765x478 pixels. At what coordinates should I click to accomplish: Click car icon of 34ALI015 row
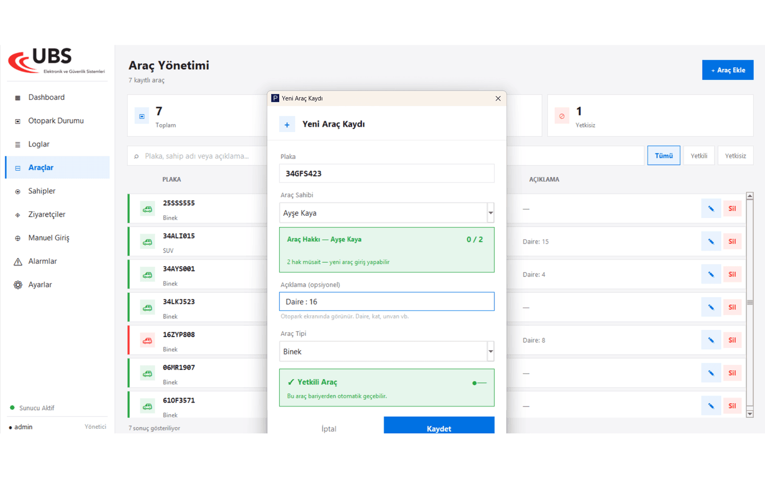[148, 242]
